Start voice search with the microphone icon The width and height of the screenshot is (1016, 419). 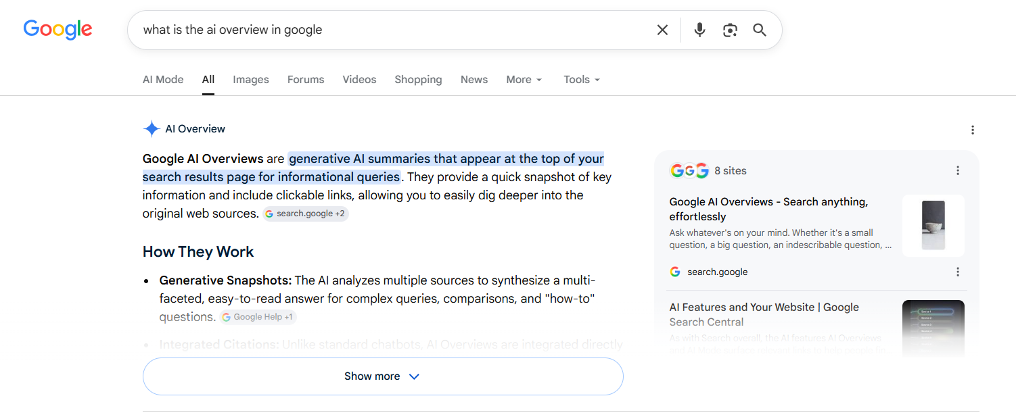[700, 30]
